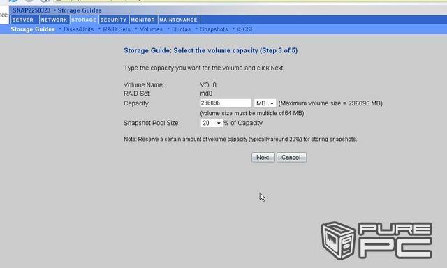
Task: Click the Capacity input field
Action: point(226,103)
